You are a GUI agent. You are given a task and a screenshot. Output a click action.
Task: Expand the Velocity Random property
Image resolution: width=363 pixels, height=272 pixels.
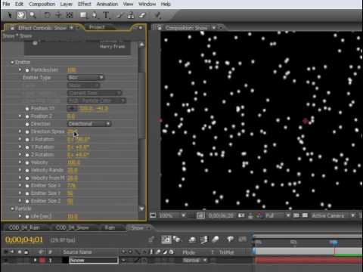click(20, 170)
